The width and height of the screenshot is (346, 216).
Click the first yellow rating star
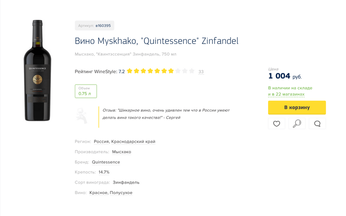coord(130,71)
